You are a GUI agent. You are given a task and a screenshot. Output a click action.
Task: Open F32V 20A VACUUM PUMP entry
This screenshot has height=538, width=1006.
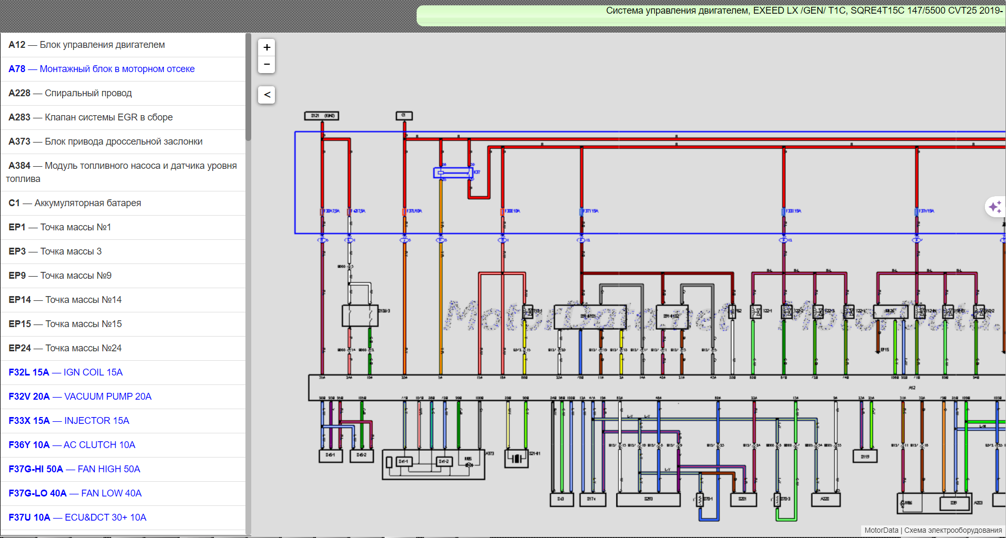tap(80, 397)
